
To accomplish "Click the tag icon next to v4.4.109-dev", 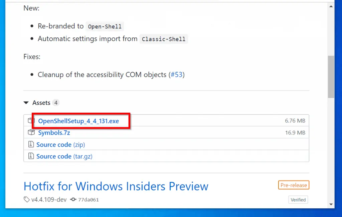I will [x=27, y=200].
